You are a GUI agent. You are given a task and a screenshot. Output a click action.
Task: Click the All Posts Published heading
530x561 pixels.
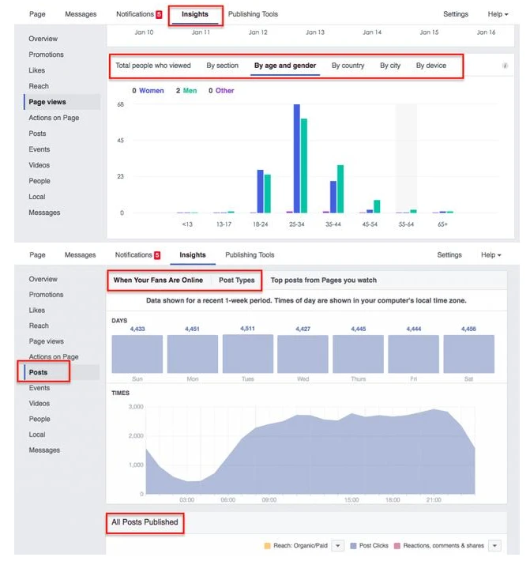click(x=145, y=522)
